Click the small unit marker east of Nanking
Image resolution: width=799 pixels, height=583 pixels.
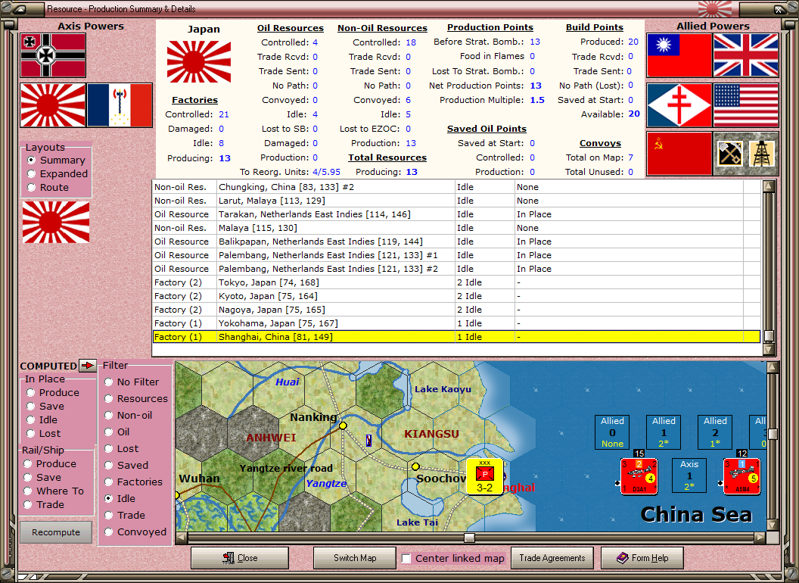point(369,440)
